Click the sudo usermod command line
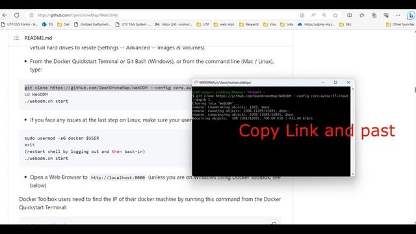416x234 pixels. point(62,138)
